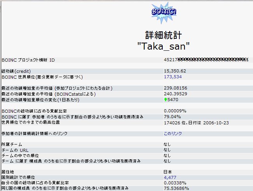Click the percentage value 79.04%

(x=172, y=117)
